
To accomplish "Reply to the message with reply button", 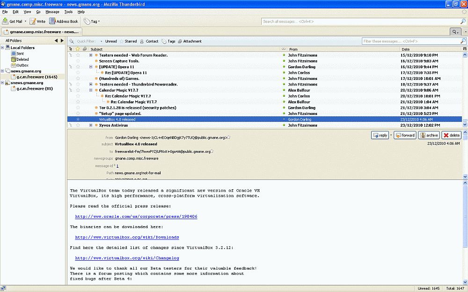I will [380, 135].
